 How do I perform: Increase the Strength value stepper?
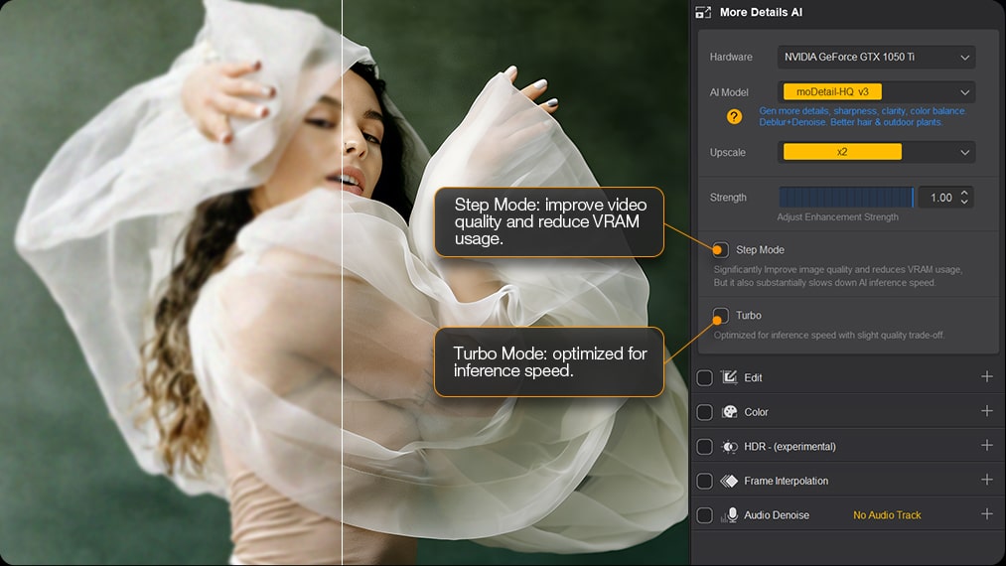point(964,193)
